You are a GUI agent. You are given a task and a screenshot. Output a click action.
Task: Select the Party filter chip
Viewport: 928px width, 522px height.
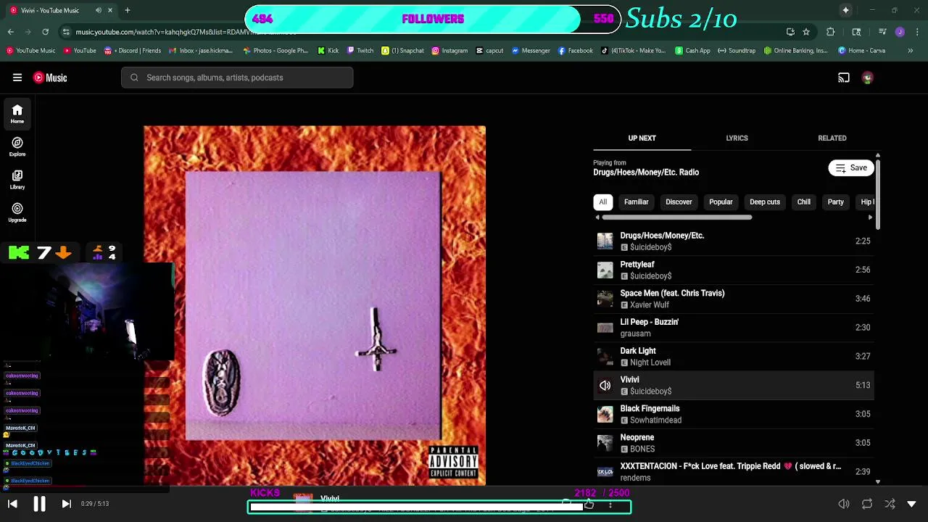coord(835,202)
